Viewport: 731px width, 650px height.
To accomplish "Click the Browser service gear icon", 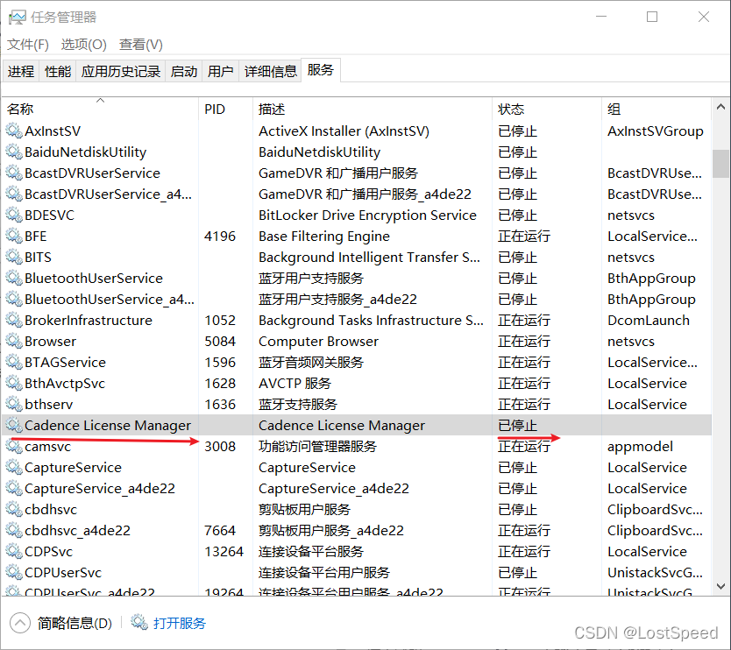I will [13, 342].
